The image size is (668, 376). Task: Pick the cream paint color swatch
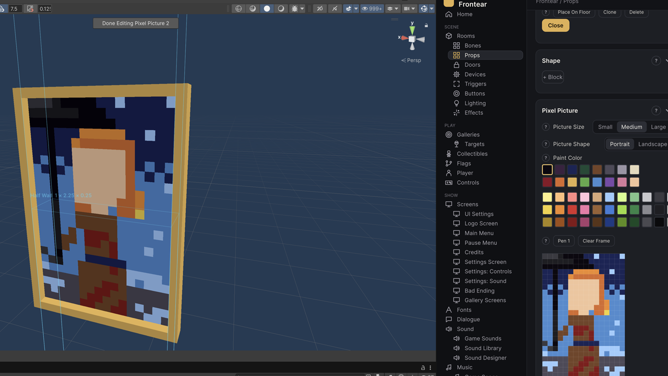point(635,170)
